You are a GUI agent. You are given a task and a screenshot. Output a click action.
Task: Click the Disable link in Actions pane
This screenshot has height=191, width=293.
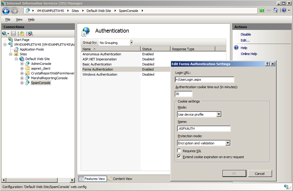tap(246, 34)
